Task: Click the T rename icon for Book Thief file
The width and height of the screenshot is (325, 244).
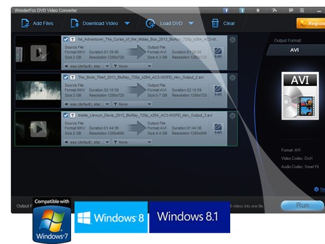Action: (72, 77)
